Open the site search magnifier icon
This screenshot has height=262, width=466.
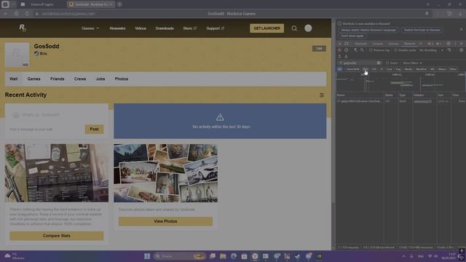294,28
